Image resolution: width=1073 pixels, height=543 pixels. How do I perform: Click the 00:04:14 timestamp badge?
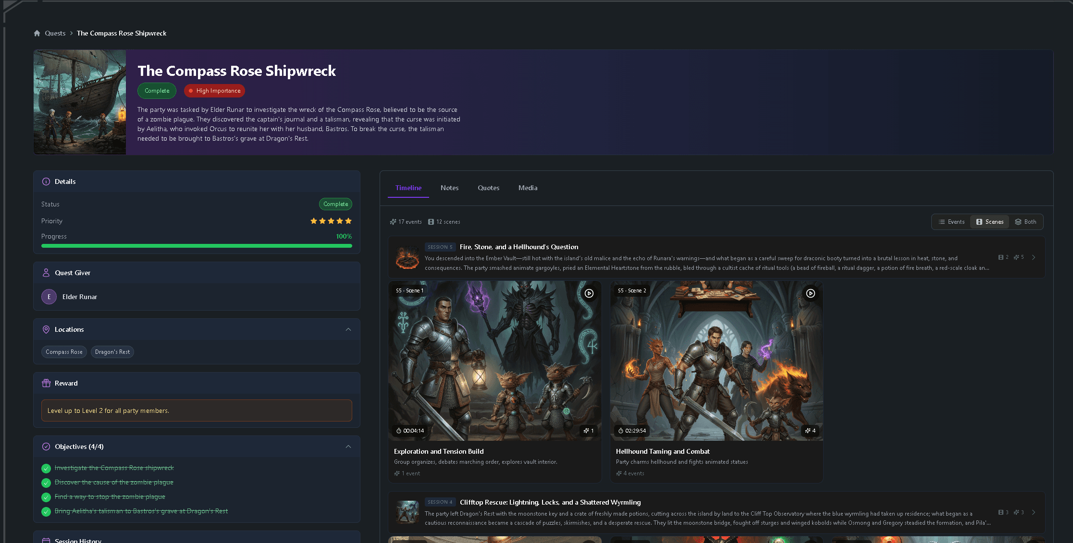pos(410,431)
